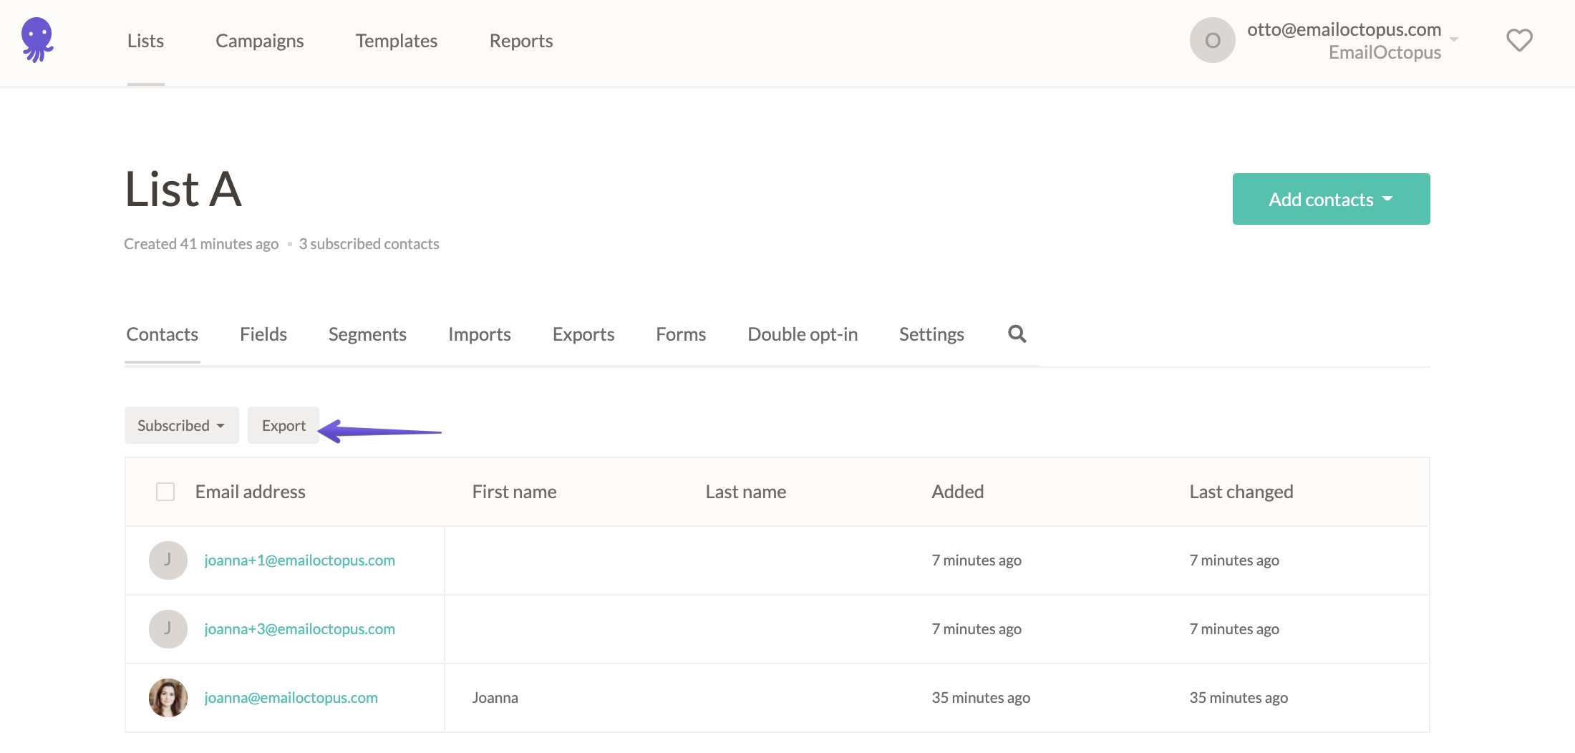This screenshot has width=1575, height=753.
Task: Switch to the Segments tab
Action: 367,334
